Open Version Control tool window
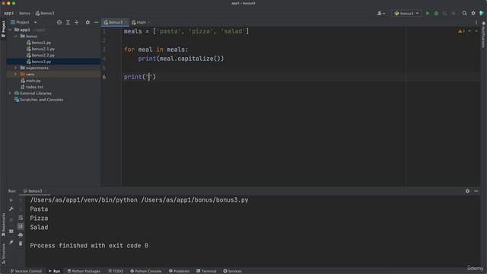487x274 pixels. click(x=26, y=271)
